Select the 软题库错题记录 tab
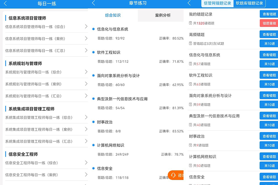278x185 pixels. (x=249, y=3)
